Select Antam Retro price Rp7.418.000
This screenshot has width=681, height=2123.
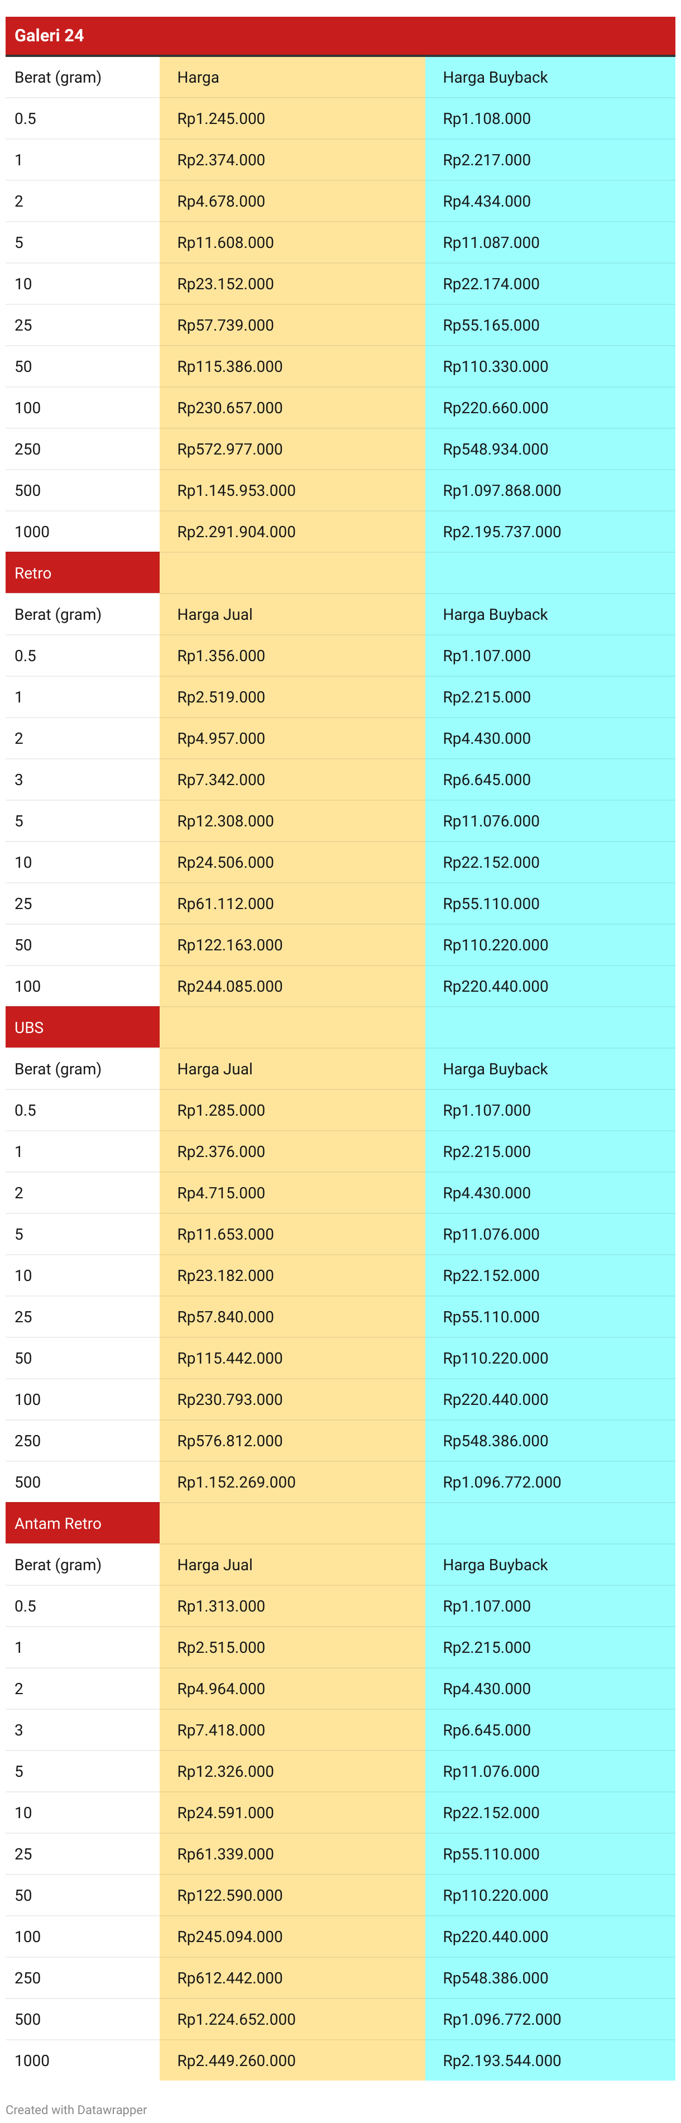coord(220,1730)
